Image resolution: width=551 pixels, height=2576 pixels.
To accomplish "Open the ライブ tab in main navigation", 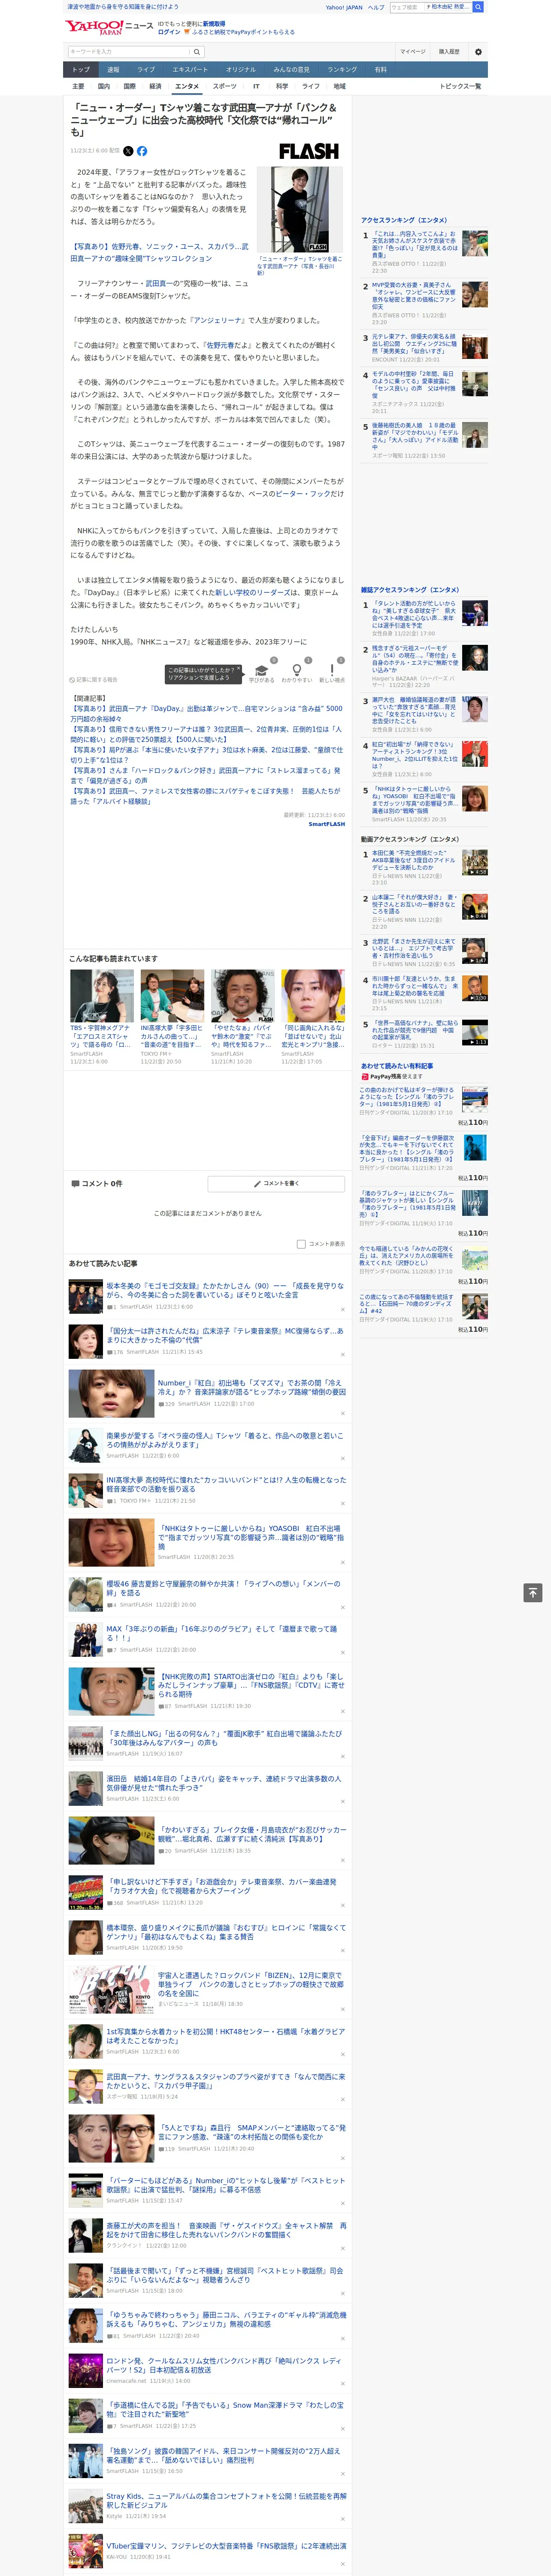I will [x=146, y=69].
